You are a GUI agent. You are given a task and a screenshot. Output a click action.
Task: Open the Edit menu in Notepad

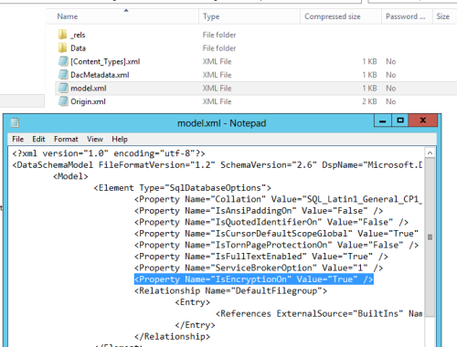pyautogui.click(x=38, y=139)
